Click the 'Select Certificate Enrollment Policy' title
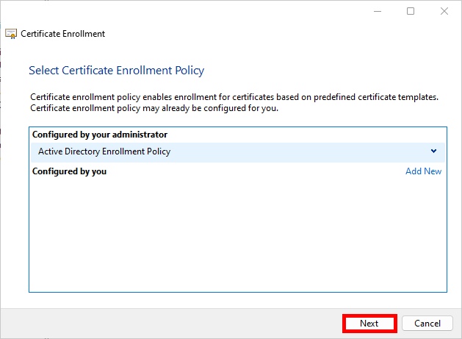Image resolution: width=462 pixels, height=339 pixels. [116, 71]
